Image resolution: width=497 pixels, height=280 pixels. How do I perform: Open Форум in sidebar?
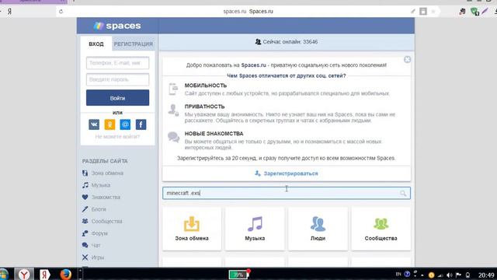pyautogui.click(x=99, y=233)
